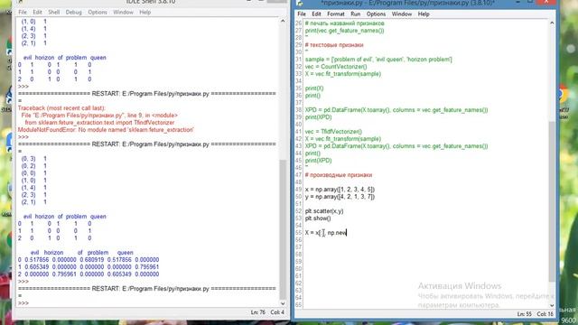Click the last >>> prompt in Shell
578x325 pixels.
point(23,303)
